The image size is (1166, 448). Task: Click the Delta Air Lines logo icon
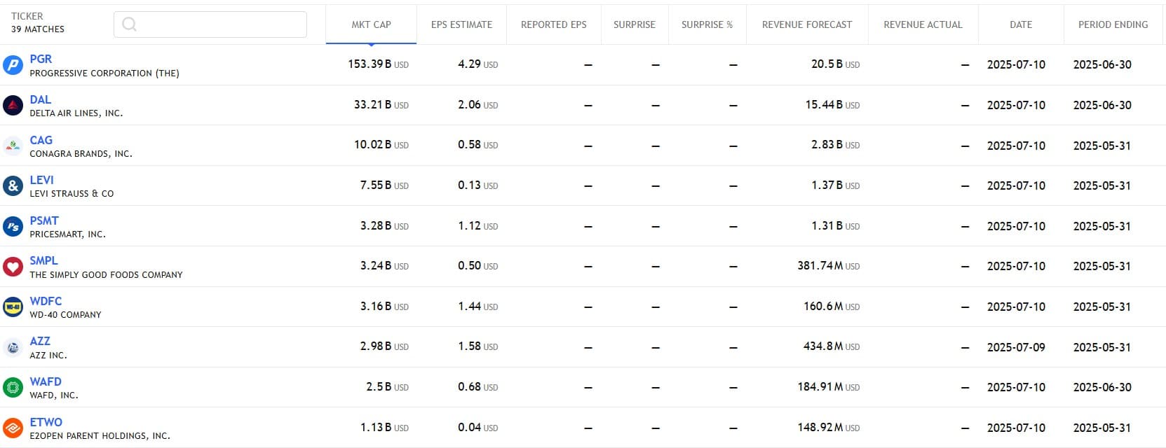point(13,106)
